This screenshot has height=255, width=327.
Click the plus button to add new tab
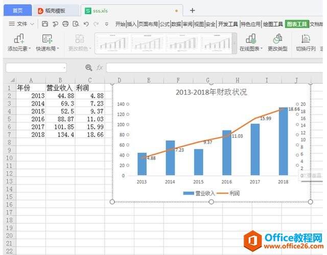[x=193, y=10]
